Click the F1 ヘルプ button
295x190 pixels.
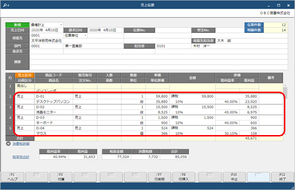[x=13, y=177]
